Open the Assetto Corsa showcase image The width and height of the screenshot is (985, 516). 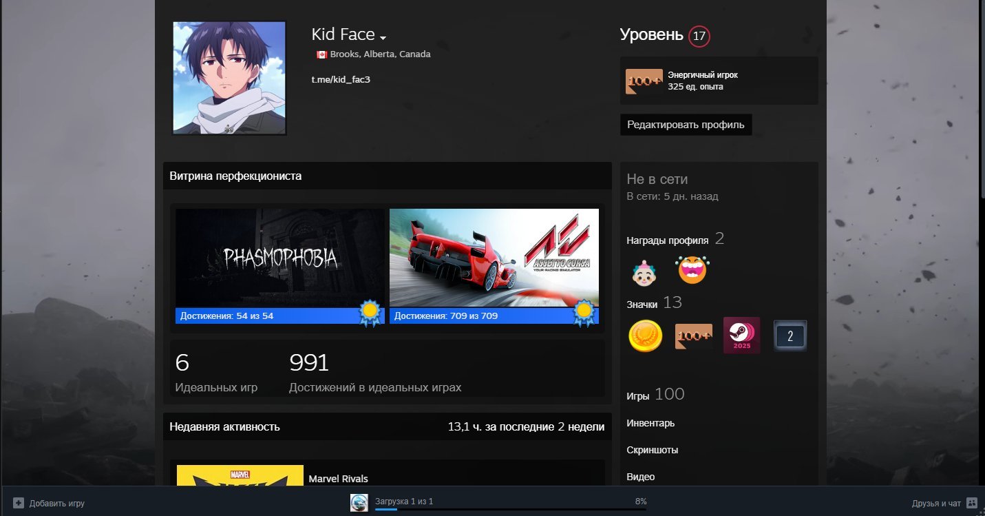494,258
